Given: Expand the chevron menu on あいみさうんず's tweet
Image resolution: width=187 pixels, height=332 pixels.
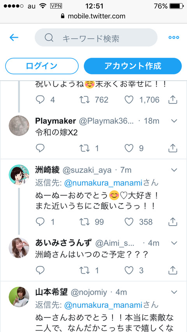Looking at the screenshot, I should pos(174,243).
